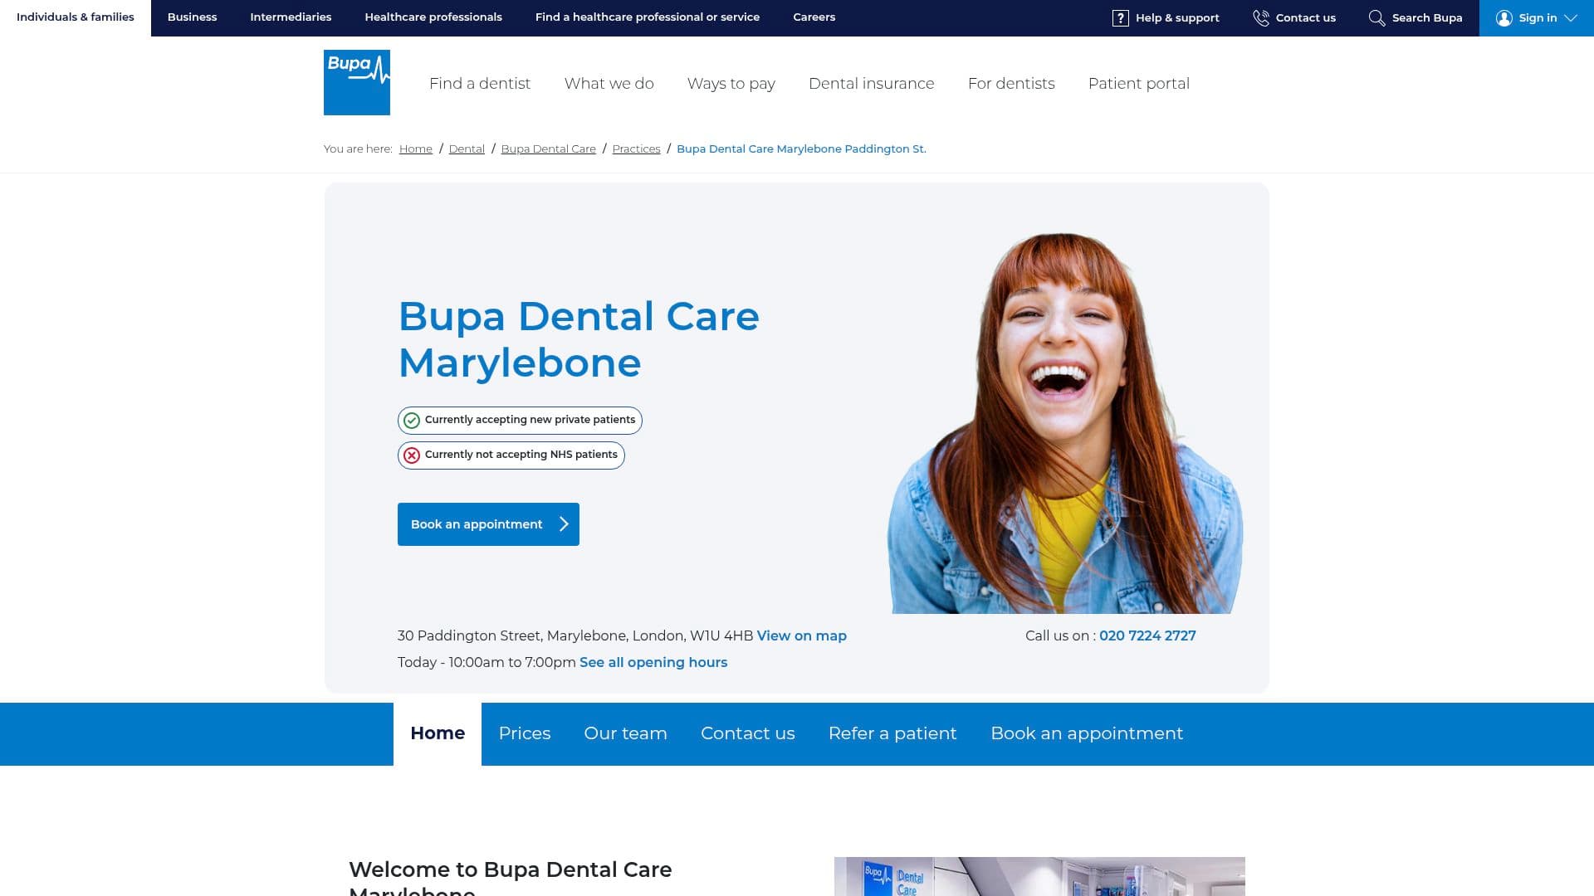Viewport: 1594px width, 896px height.
Task: Click the View on map link
Action: pos(802,636)
